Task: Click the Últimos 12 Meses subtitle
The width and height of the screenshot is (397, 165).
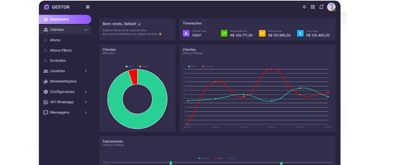Action: [113, 145]
